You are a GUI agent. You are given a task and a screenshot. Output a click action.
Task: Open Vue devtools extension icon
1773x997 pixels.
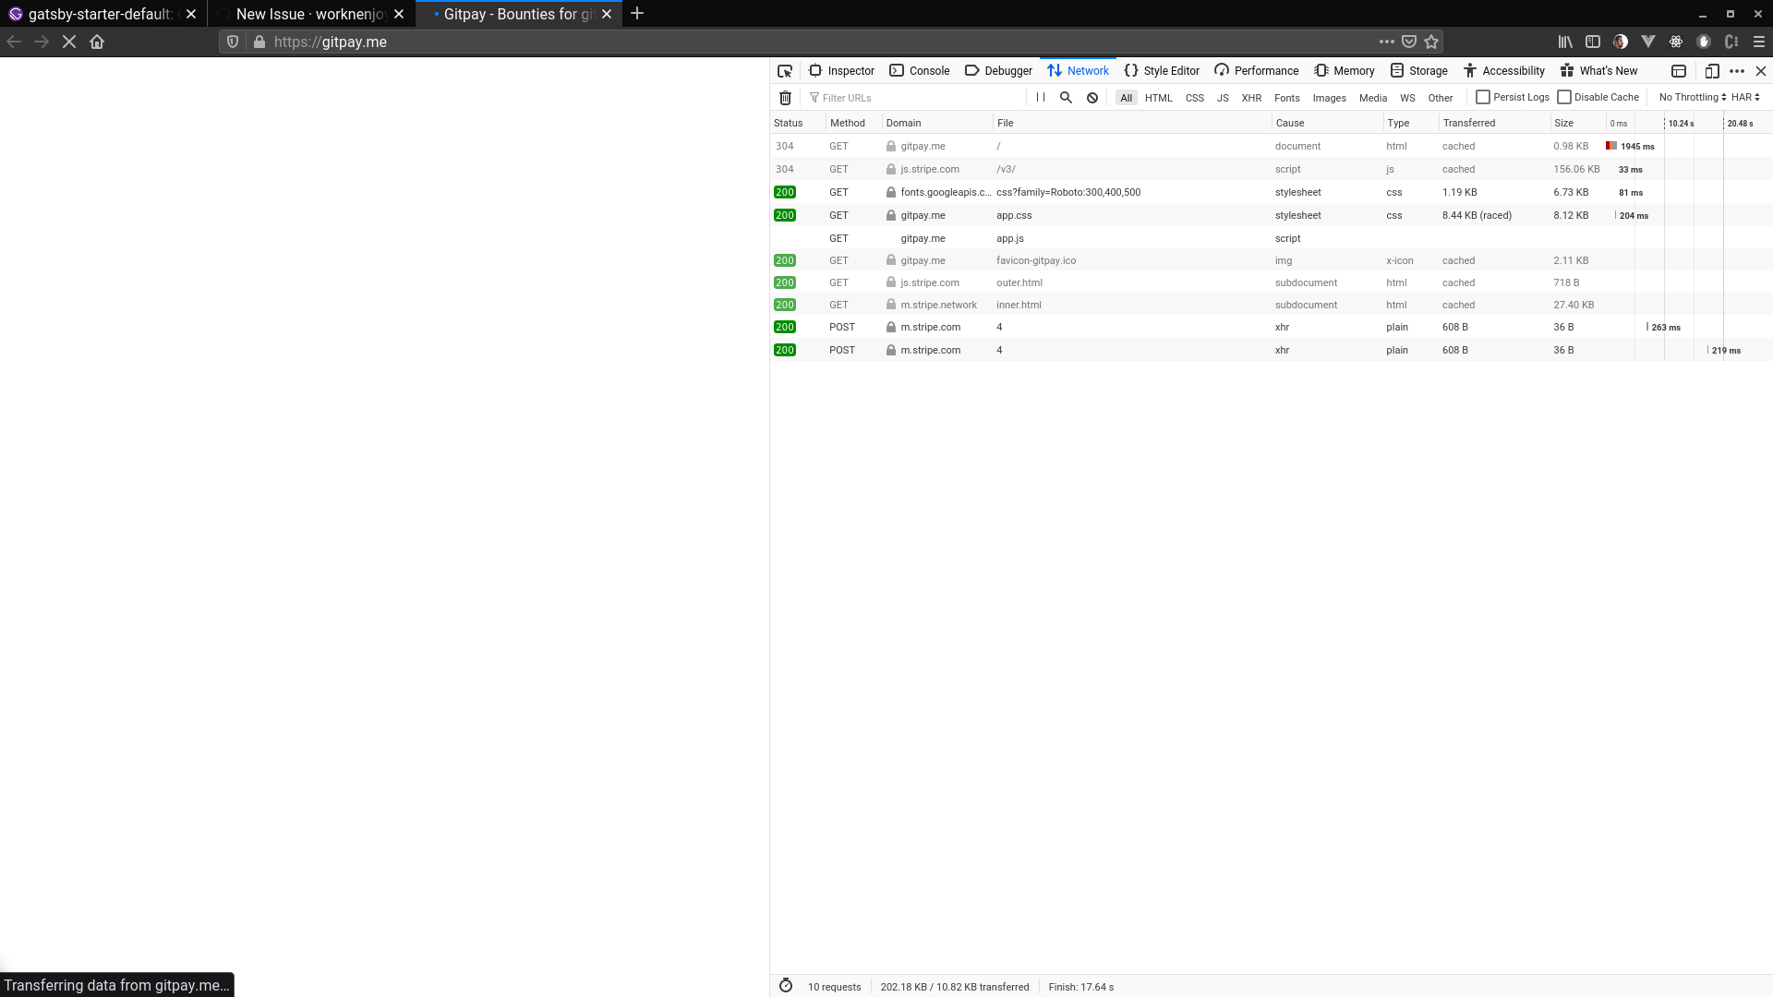(x=1648, y=42)
